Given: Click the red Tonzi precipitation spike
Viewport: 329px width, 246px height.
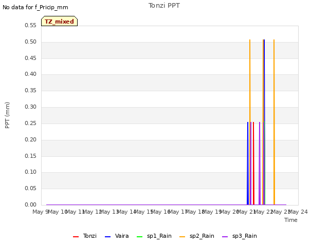Looking at the screenshot, I should pos(253,163).
